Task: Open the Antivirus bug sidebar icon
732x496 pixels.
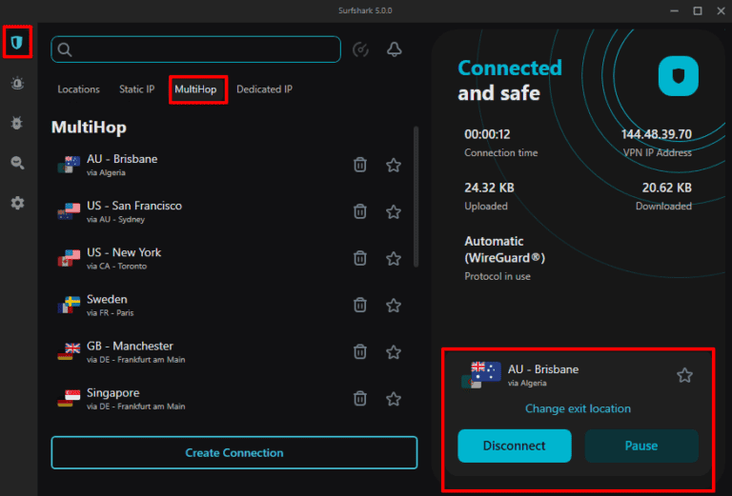Action: tap(17, 123)
